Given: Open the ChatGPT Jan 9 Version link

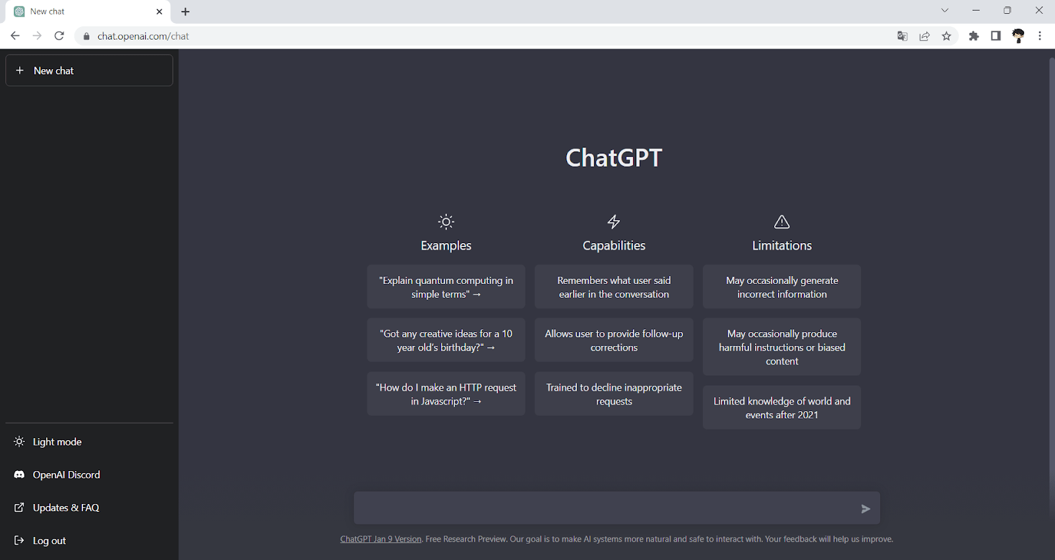Looking at the screenshot, I should [380, 539].
